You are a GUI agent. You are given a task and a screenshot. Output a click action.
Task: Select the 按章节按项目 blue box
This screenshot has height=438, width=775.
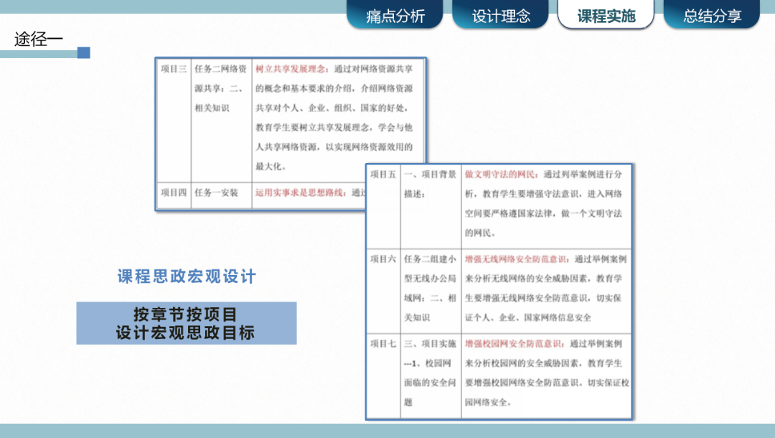point(187,323)
